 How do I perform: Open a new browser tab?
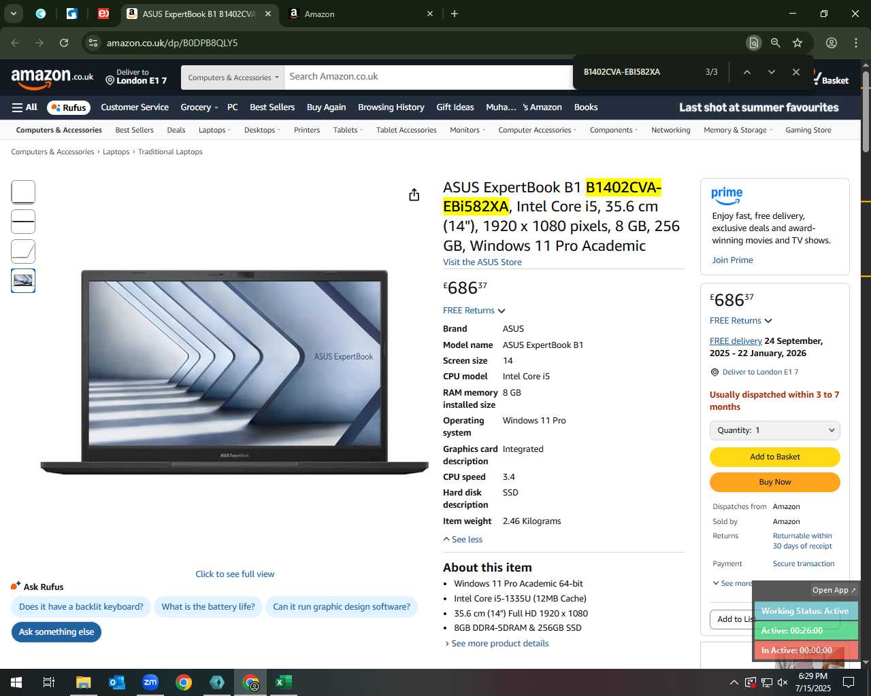(x=455, y=14)
